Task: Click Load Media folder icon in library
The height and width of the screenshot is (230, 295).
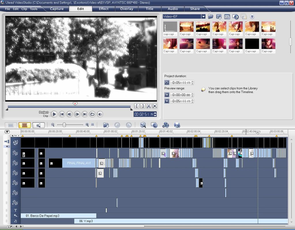Action: pos(211,17)
